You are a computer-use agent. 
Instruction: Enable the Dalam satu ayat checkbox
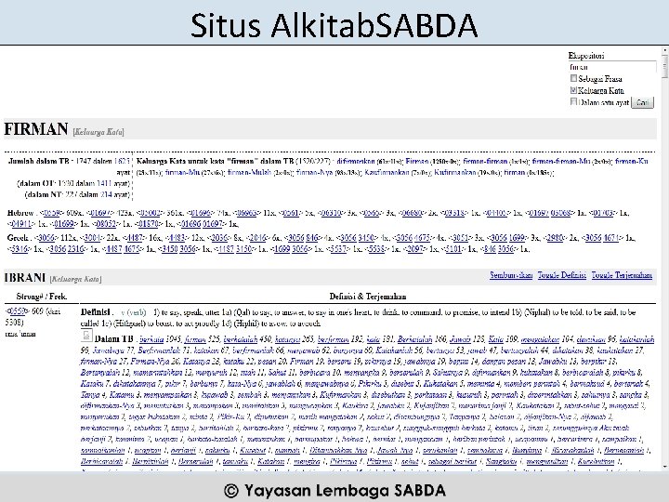[x=573, y=101]
